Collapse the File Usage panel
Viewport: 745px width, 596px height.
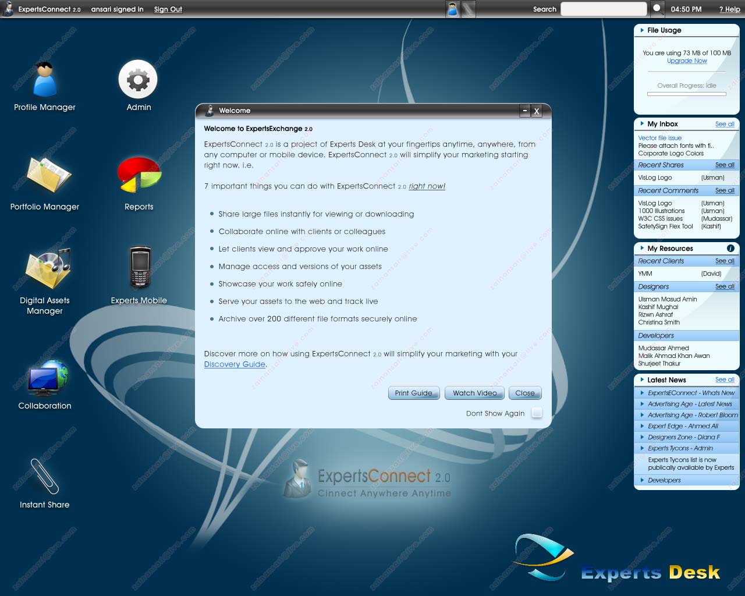(x=642, y=30)
